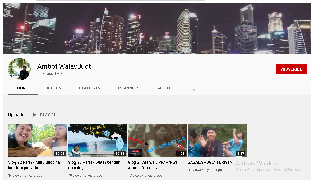Click the '60 subscribers' text
The width and height of the screenshot is (311, 180).
pyautogui.click(x=50, y=73)
